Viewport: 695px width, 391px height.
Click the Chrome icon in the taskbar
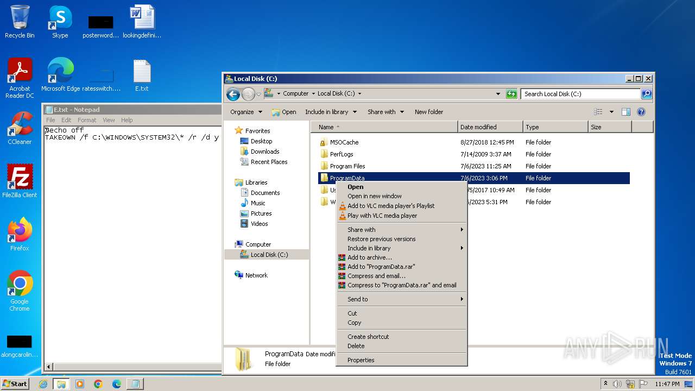click(98, 384)
